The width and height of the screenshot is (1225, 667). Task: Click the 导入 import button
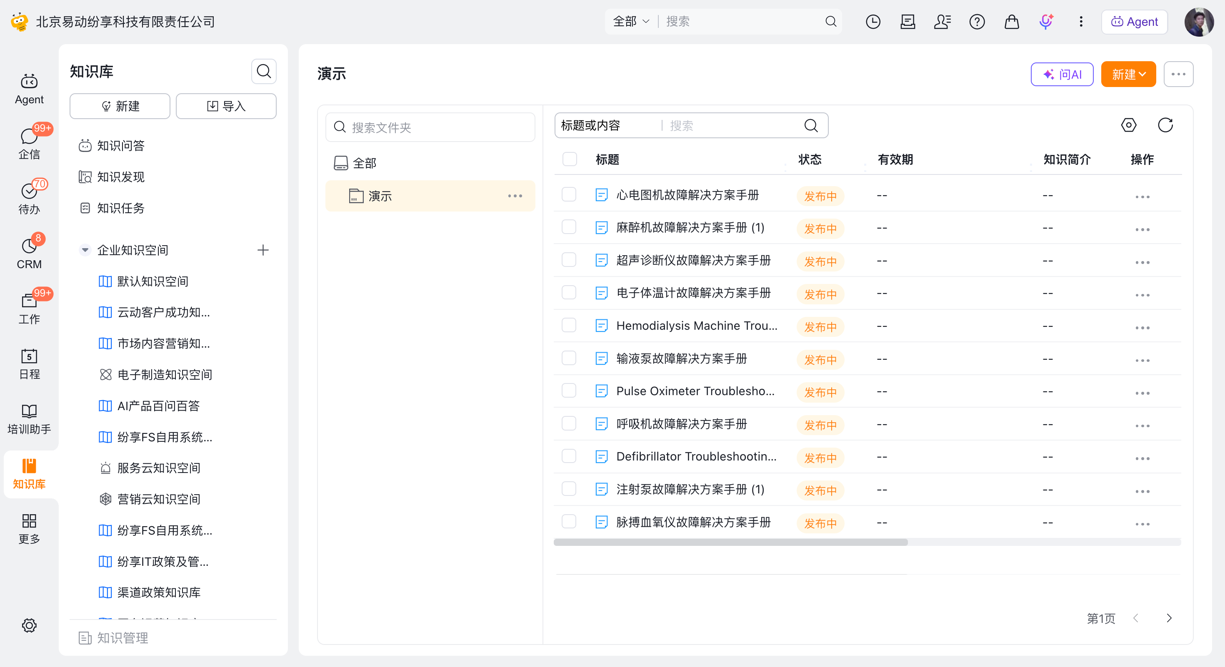pos(226,106)
